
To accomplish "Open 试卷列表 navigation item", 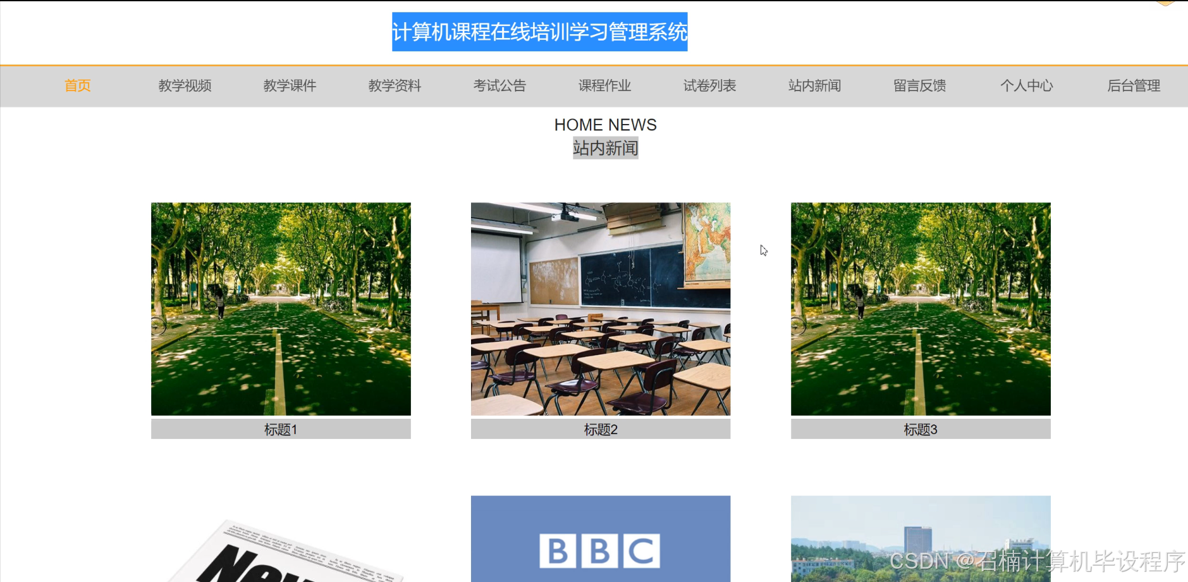I will click(x=709, y=85).
